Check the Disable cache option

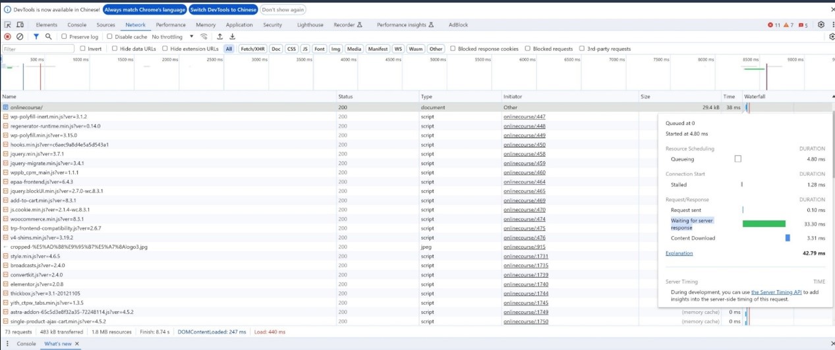click(x=109, y=37)
